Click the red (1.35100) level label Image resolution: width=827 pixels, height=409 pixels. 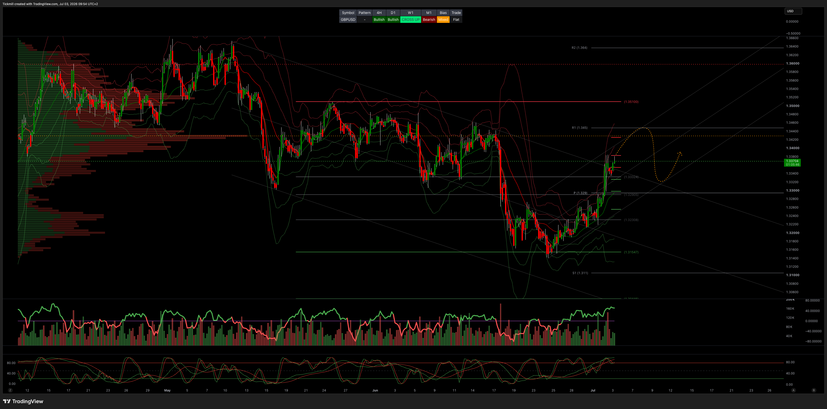[x=631, y=102]
